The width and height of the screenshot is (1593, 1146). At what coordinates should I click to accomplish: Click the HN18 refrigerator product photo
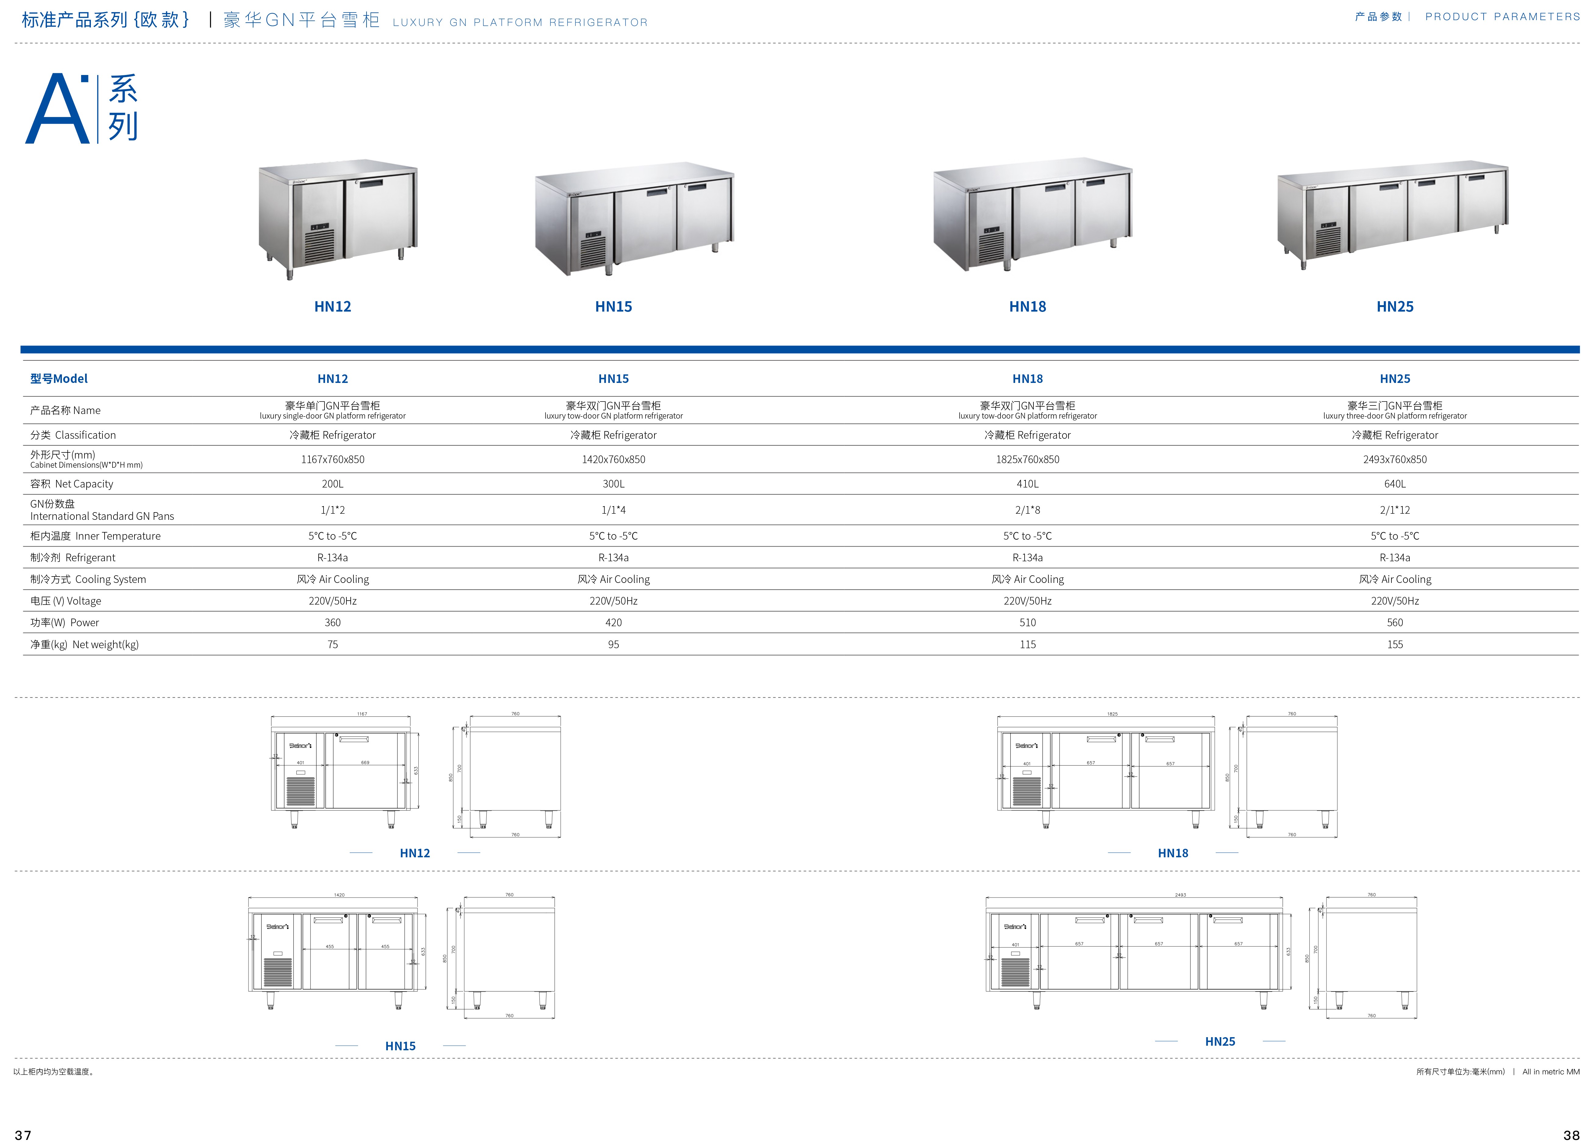click(1033, 215)
